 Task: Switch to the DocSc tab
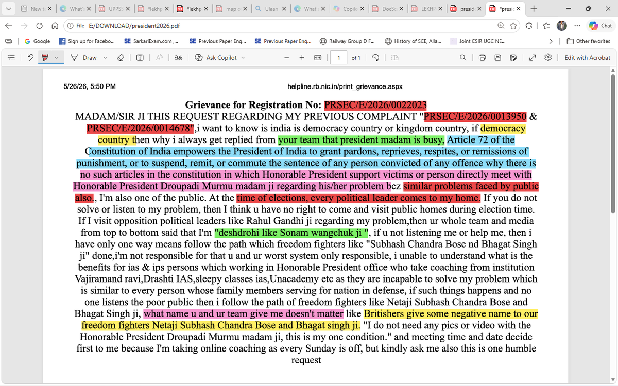pyautogui.click(x=387, y=9)
